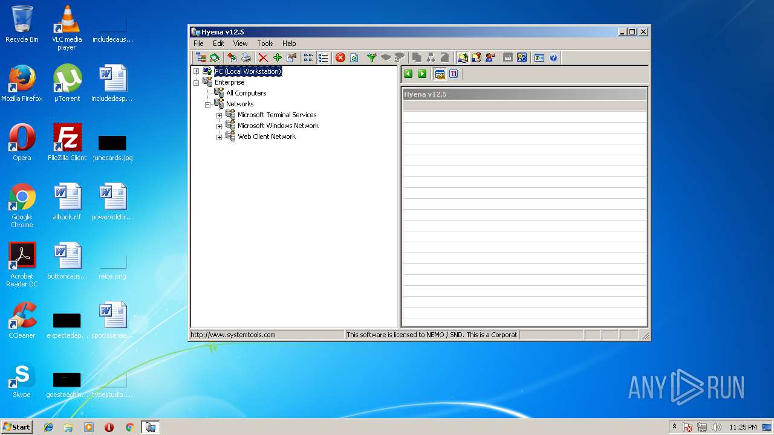
Task: Click the license text in status bar
Action: click(x=432, y=335)
